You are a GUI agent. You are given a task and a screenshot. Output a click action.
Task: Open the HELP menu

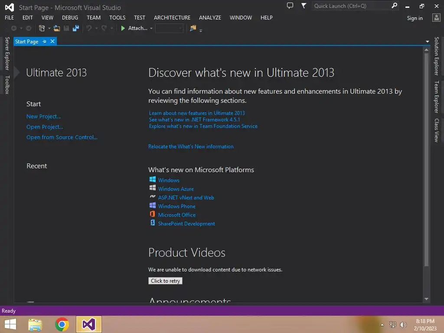(267, 17)
